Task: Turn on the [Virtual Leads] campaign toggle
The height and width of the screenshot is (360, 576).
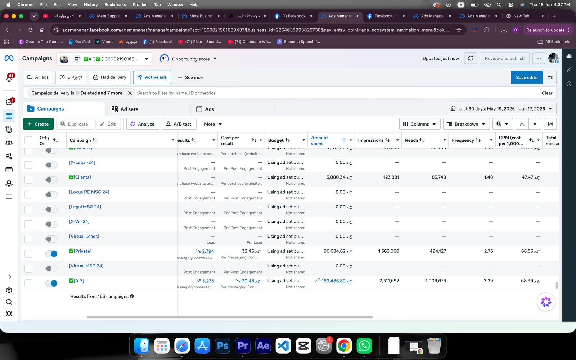Action: (51, 239)
